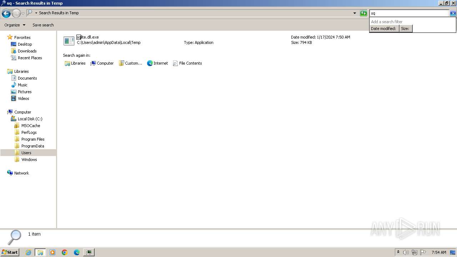This screenshot has width=457, height=257.
Task: Open Recent Places under Favorites
Action: pyautogui.click(x=30, y=58)
